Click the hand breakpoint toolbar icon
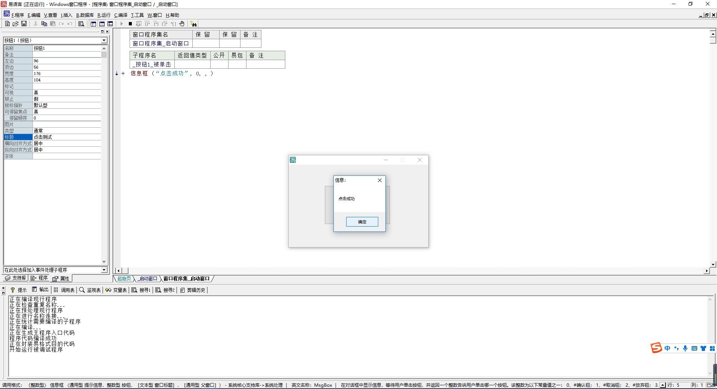 (182, 24)
